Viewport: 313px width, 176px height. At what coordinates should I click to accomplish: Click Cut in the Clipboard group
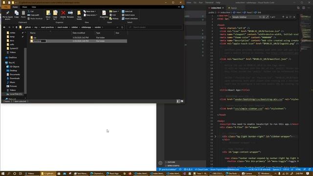(x=30, y=11)
